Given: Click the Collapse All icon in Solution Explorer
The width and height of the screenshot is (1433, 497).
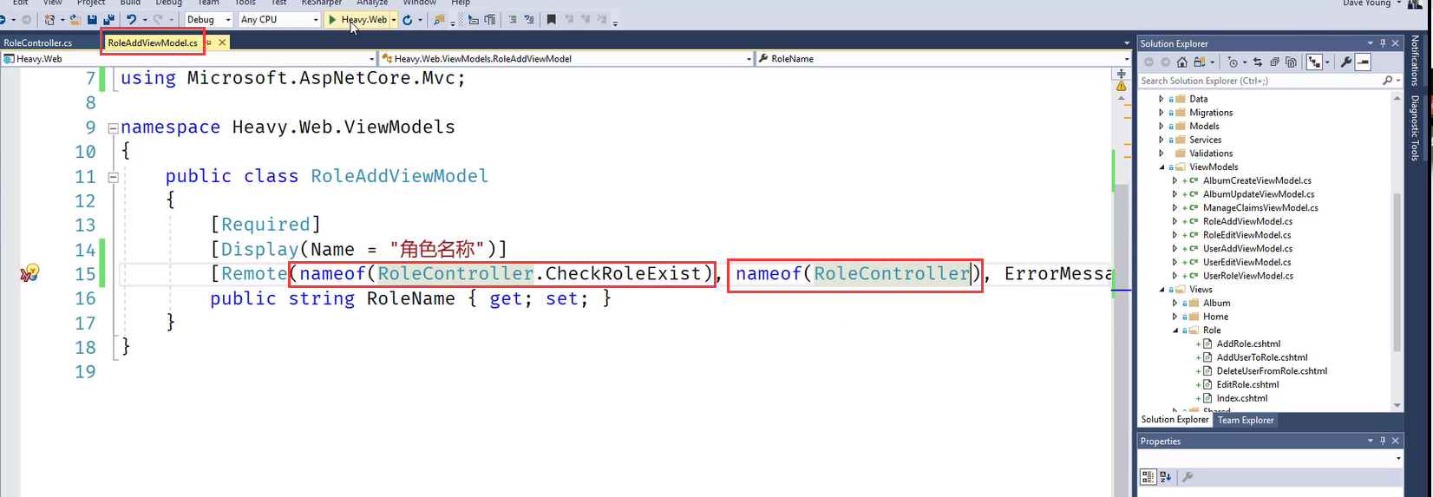Looking at the screenshot, I should [1274, 62].
